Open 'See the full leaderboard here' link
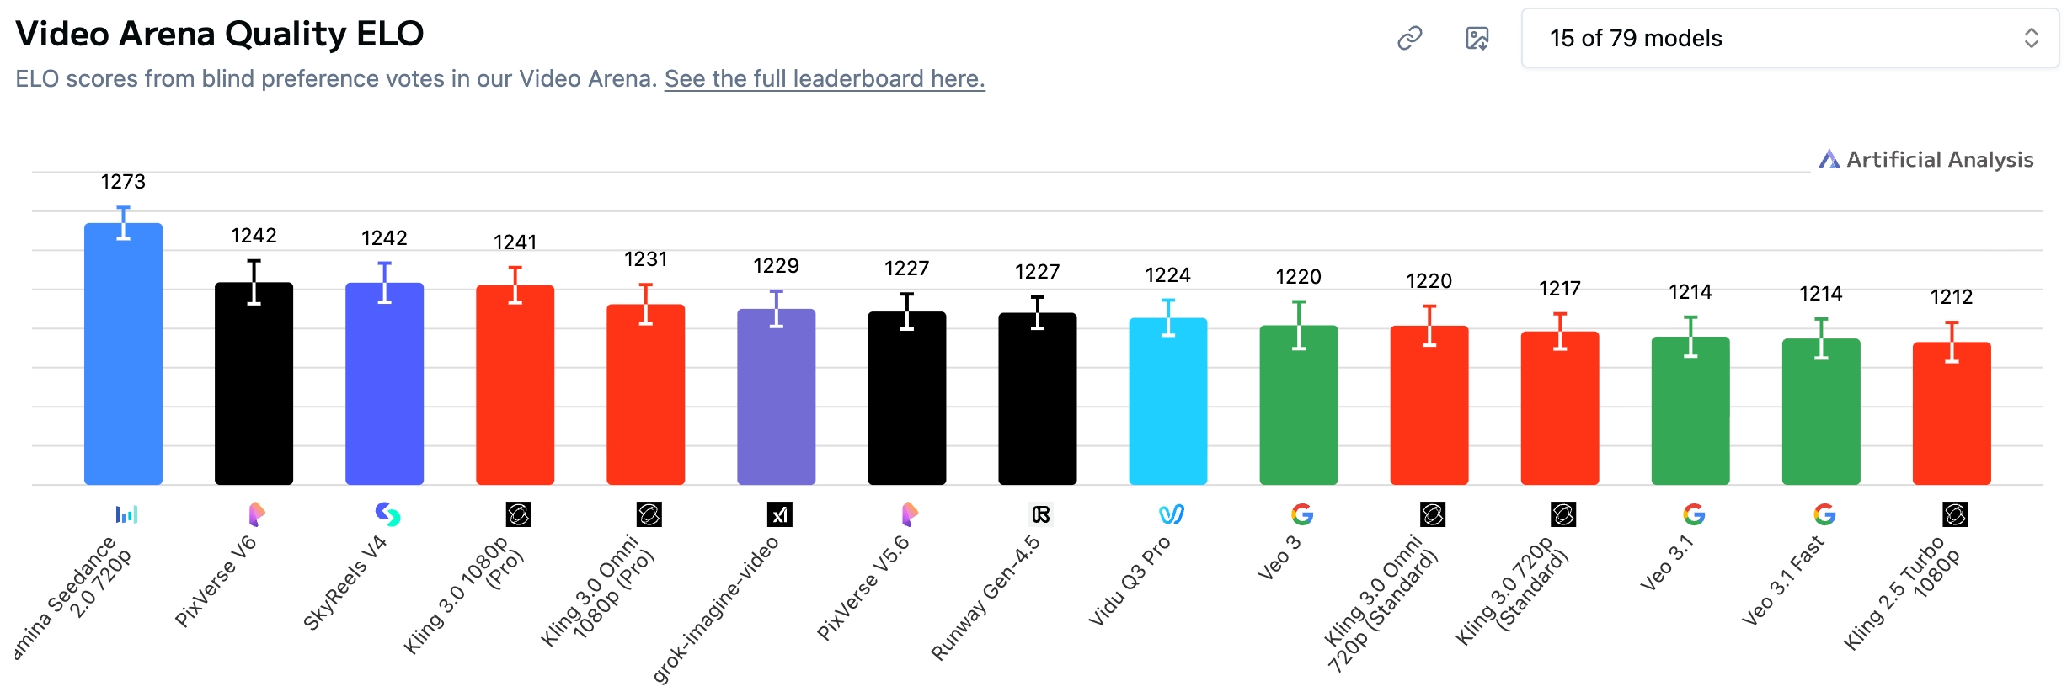Viewport: 2067px width, 692px height. [x=824, y=78]
